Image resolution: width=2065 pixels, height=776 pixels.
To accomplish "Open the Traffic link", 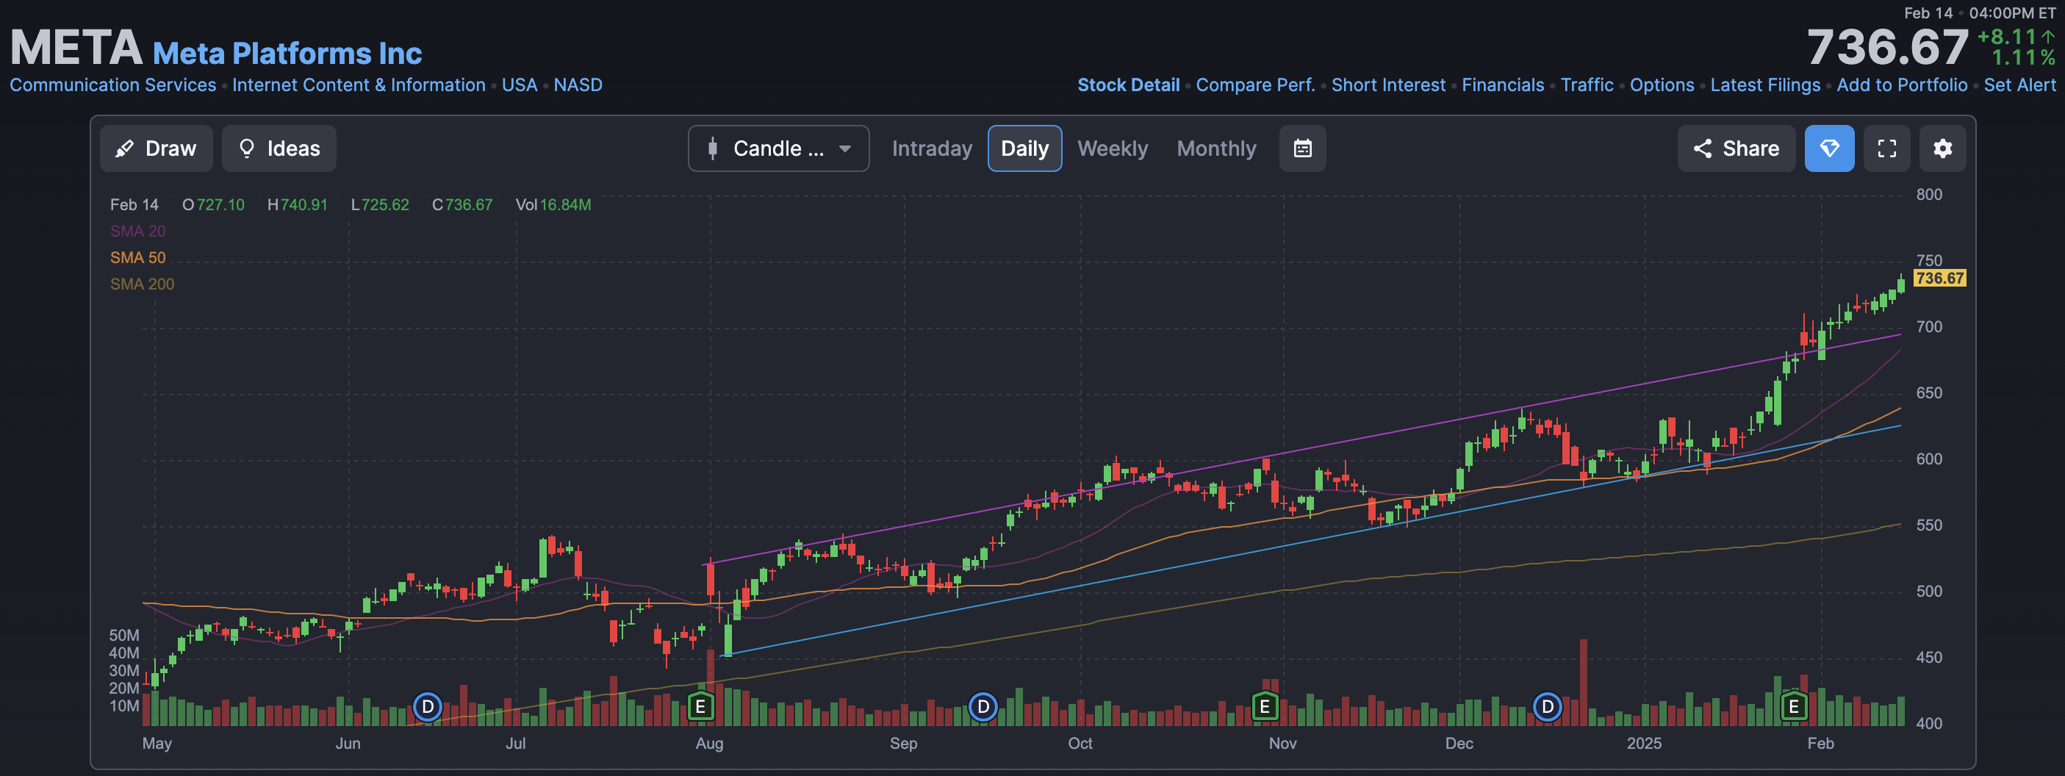I will tap(1587, 85).
